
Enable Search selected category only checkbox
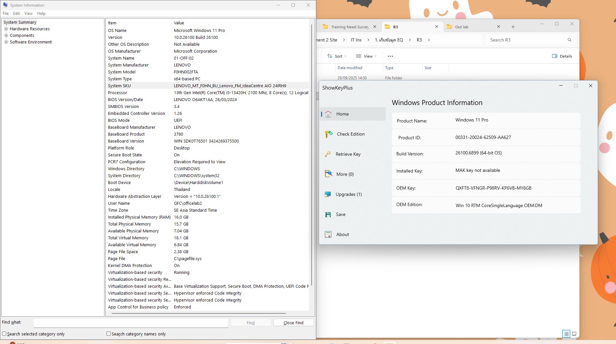tap(4, 334)
